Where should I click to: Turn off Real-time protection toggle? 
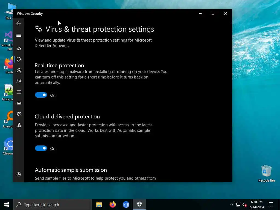(41, 95)
